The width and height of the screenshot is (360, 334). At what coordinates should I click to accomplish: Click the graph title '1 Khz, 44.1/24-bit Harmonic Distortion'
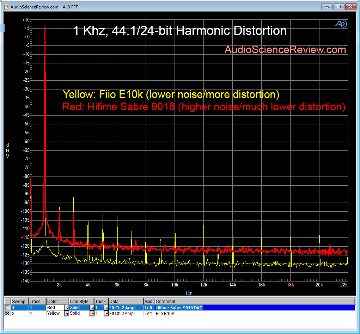click(x=180, y=31)
